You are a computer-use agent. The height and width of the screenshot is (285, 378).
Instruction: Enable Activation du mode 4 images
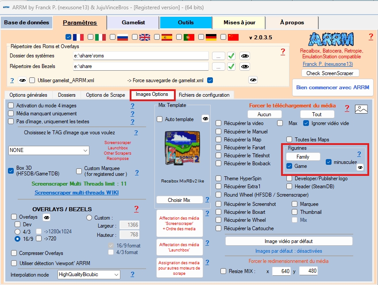[x=11, y=106]
